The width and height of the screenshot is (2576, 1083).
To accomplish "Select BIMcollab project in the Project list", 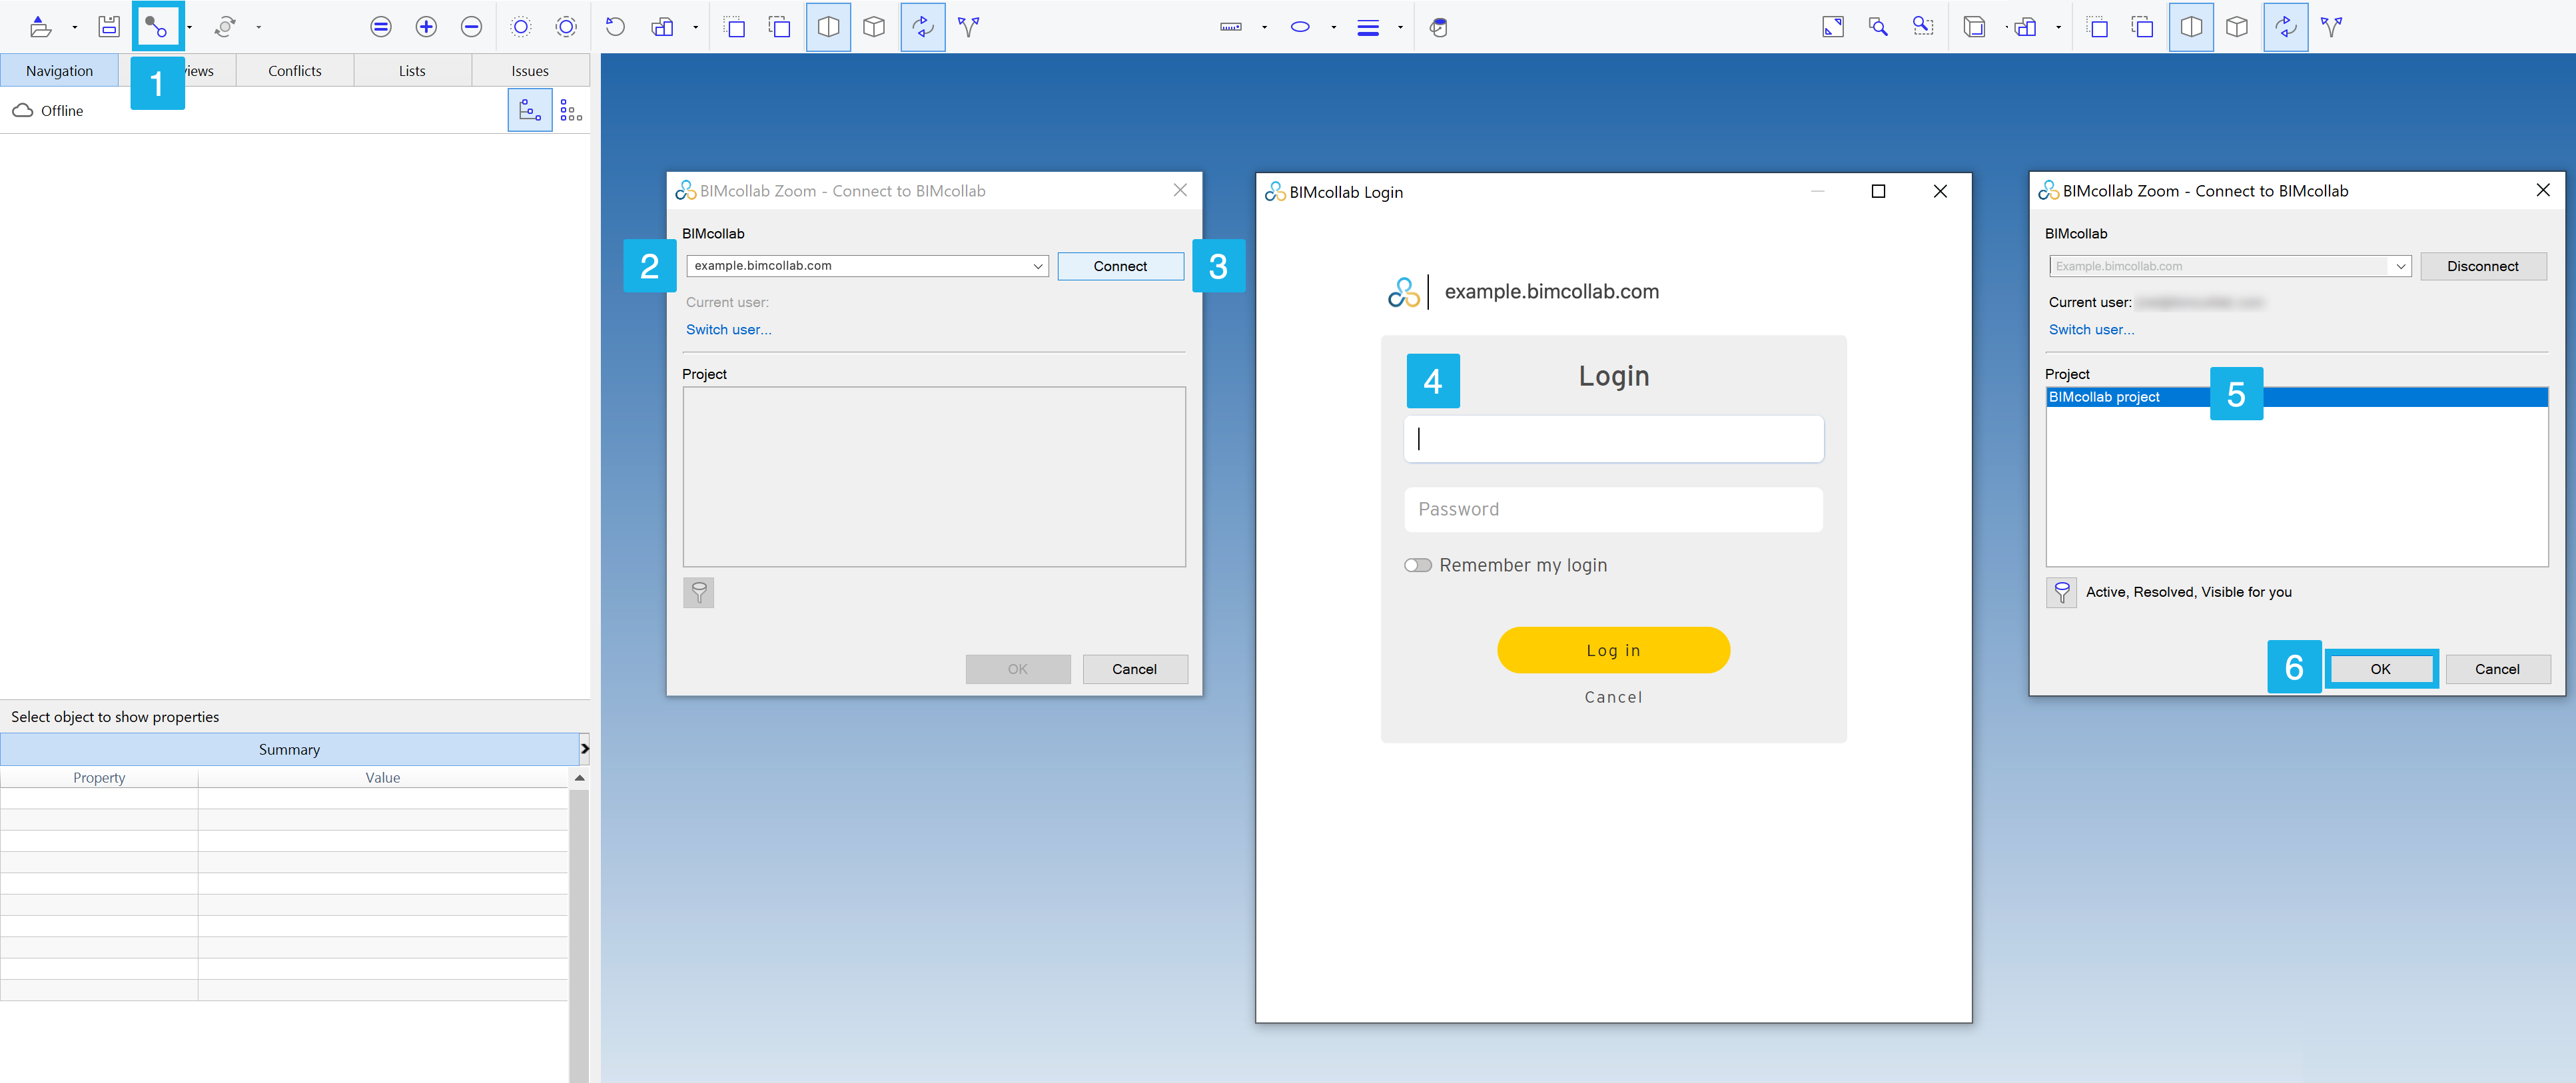I will coord(2296,397).
